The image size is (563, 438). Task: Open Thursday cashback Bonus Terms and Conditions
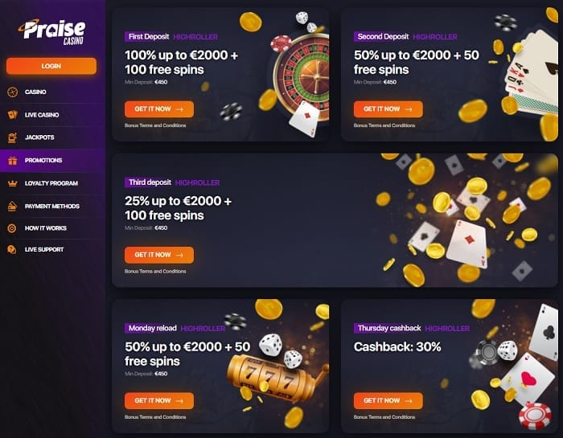[x=384, y=417]
